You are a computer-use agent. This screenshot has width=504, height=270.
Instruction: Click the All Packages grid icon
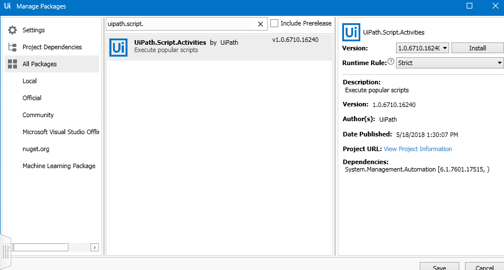tap(12, 64)
